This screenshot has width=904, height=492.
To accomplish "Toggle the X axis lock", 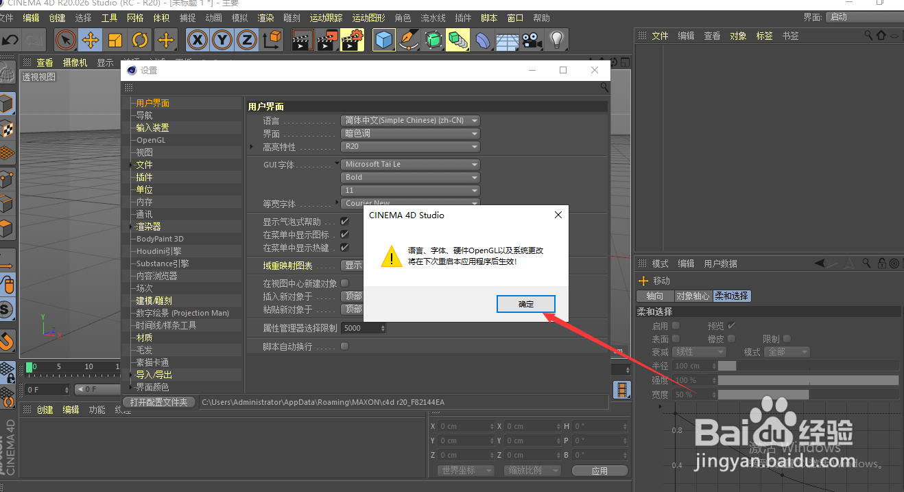I will click(198, 40).
